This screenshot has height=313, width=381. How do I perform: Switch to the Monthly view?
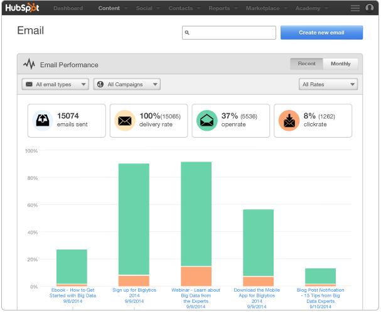tap(340, 63)
